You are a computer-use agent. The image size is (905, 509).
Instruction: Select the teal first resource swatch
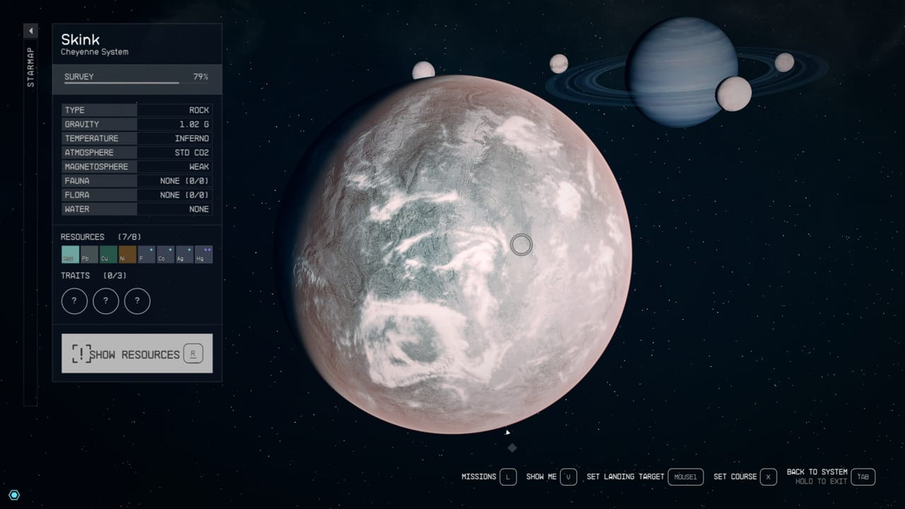tap(70, 255)
